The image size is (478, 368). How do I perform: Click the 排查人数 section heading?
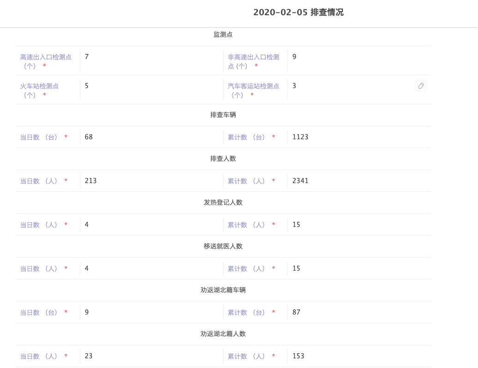(x=223, y=159)
